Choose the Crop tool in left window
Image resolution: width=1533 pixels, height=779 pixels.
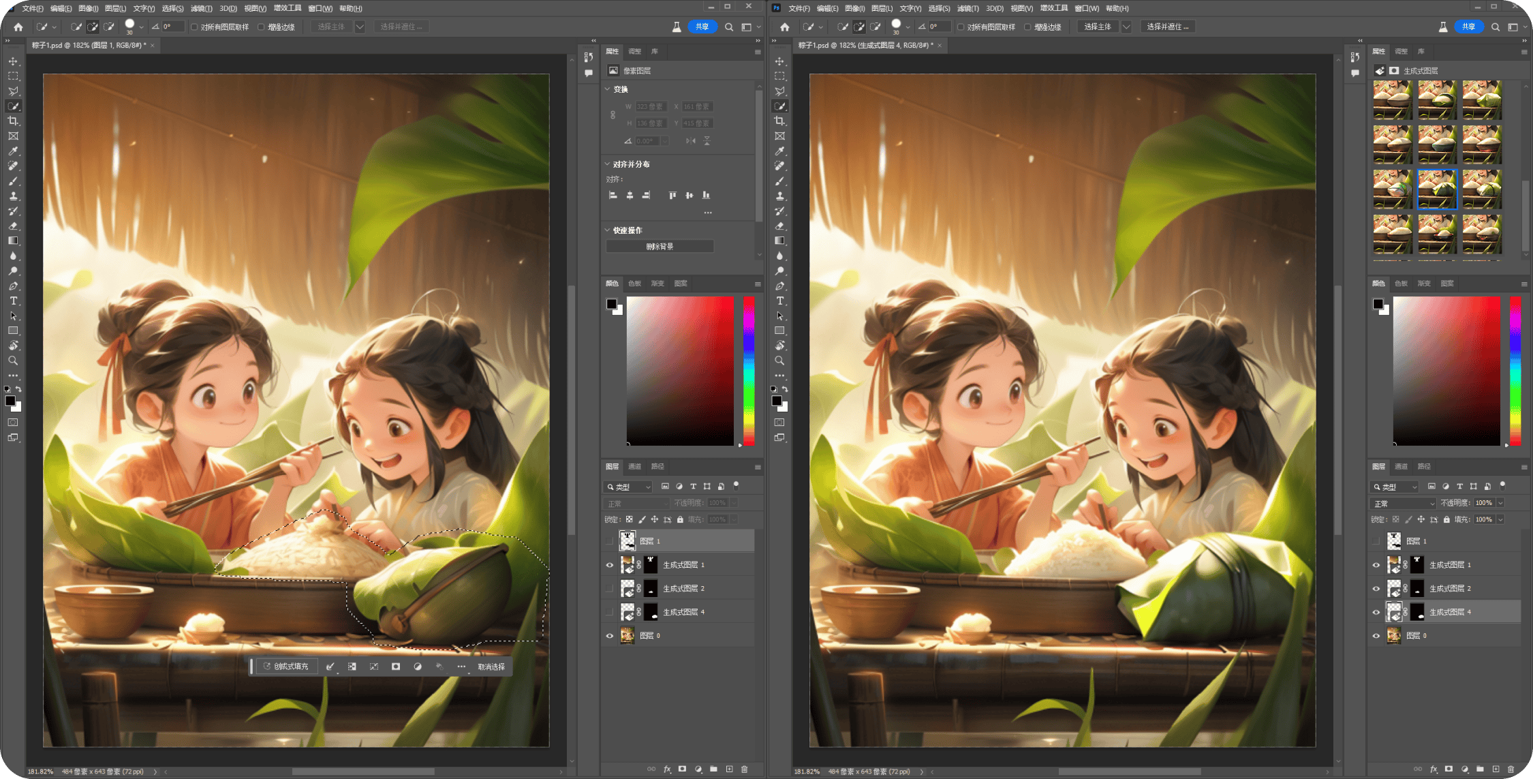click(13, 121)
